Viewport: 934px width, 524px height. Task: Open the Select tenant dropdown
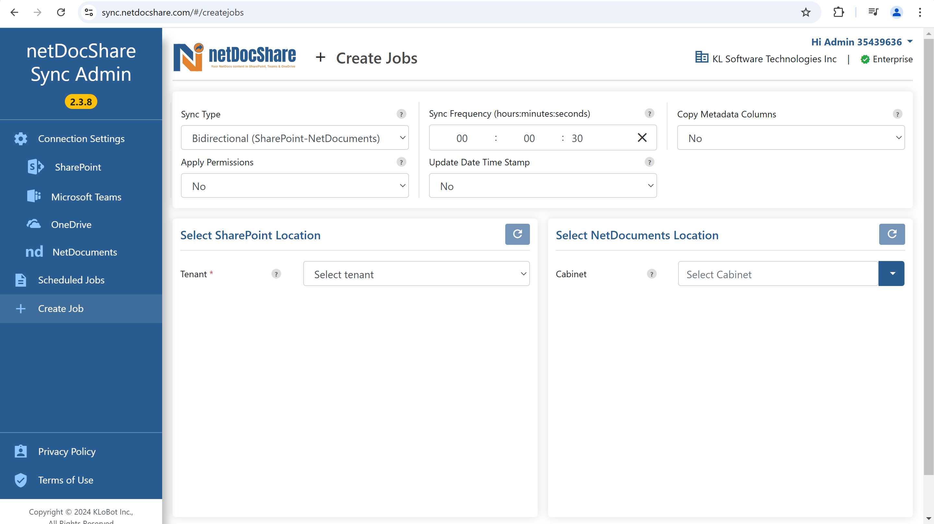[416, 274]
